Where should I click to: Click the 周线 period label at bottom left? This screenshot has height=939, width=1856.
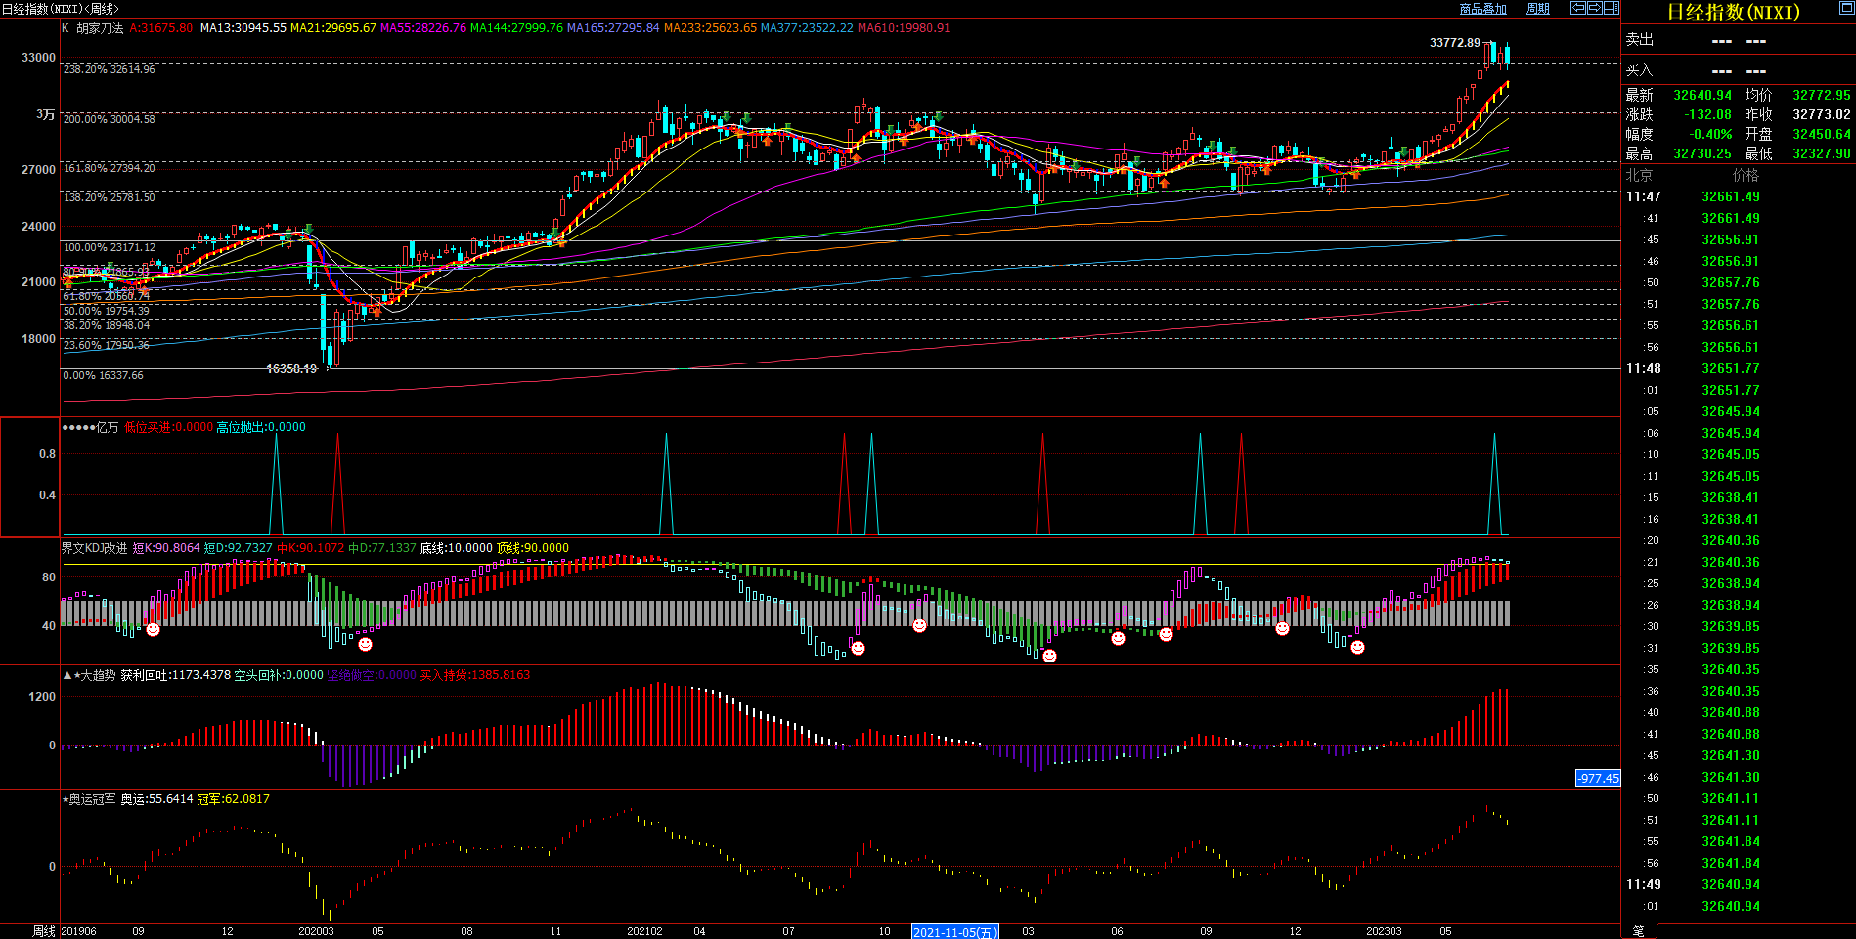tap(44, 931)
